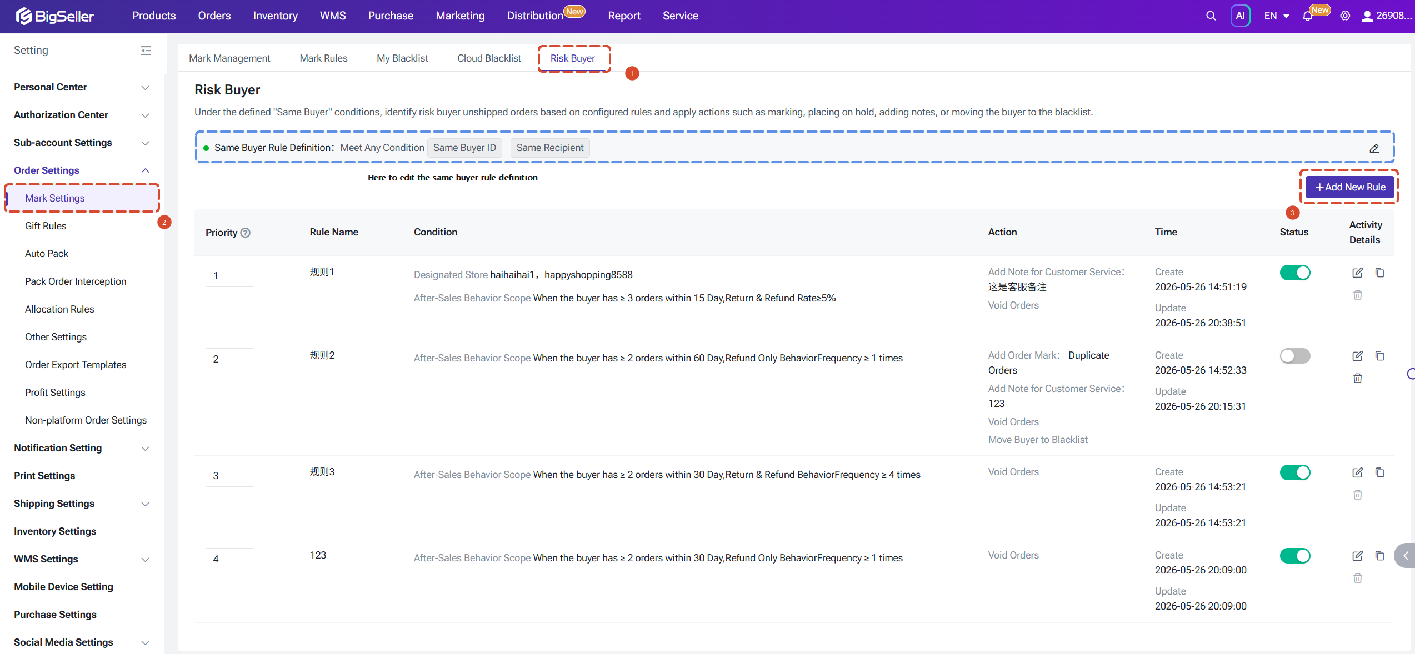Collapse the Setting sidebar menu icon

[146, 51]
